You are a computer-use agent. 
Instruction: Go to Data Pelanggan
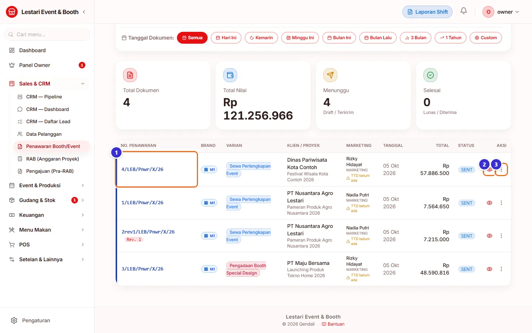click(51, 134)
